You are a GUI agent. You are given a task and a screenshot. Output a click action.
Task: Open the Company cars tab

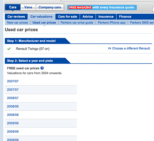(x=50, y=7)
